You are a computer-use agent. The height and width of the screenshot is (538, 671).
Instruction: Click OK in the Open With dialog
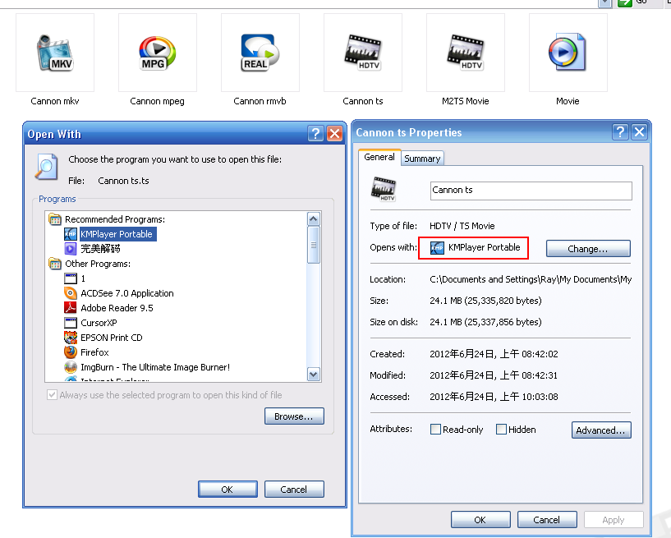pos(227,490)
